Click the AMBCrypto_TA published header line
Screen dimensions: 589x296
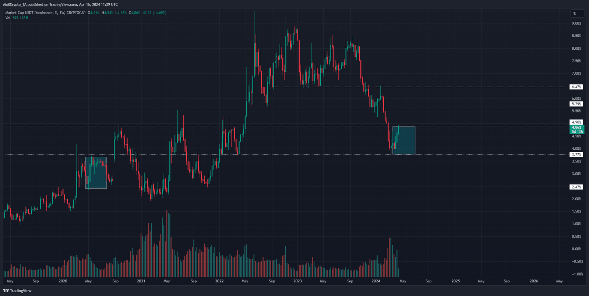60,4
